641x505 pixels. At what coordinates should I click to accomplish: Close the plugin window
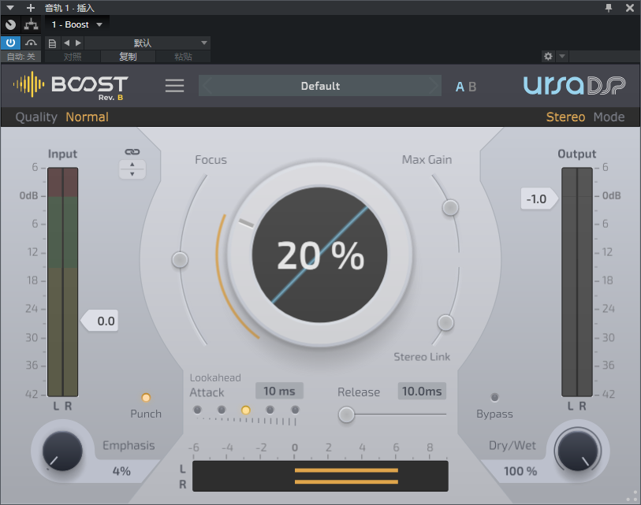coord(630,7)
